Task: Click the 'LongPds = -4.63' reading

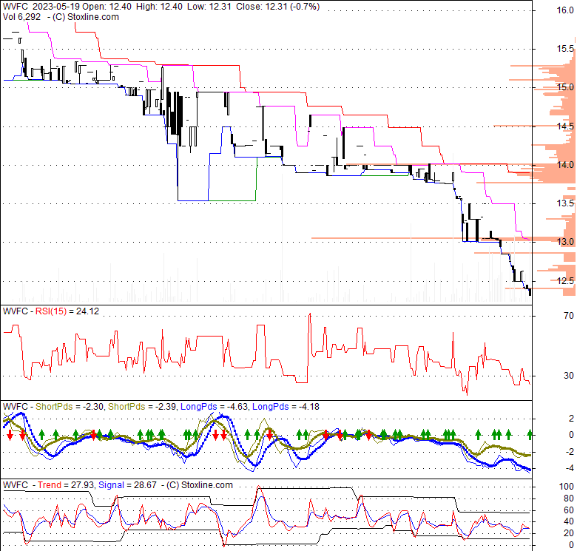Action: 215,407
